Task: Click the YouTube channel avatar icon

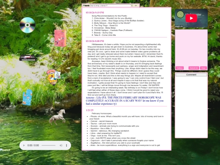Action: point(180,14)
